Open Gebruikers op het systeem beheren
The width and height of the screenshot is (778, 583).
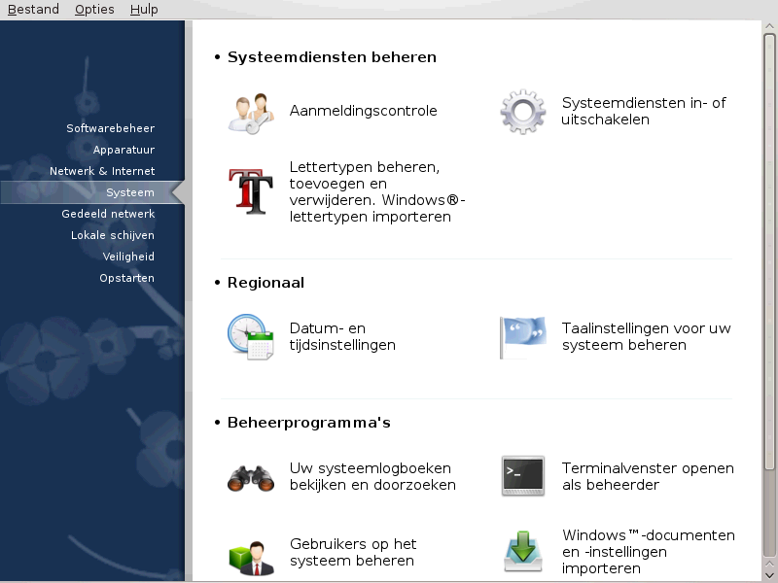pos(353,552)
